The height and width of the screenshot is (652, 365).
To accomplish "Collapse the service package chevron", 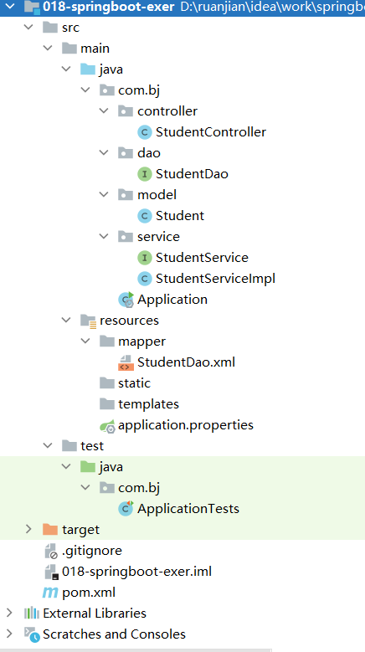I will click(x=104, y=237).
